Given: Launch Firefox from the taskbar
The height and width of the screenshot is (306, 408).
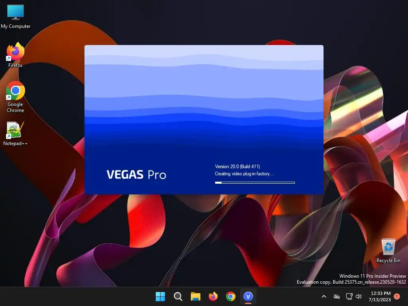Looking at the screenshot, I should 213,296.
